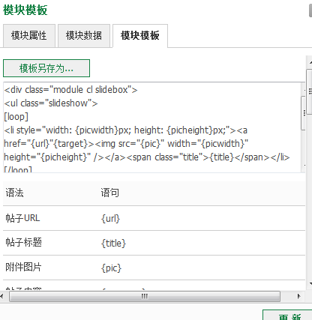Screen dimensions: 312x320
Task: Click inside the template code textarea
Action: (x=152, y=127)
